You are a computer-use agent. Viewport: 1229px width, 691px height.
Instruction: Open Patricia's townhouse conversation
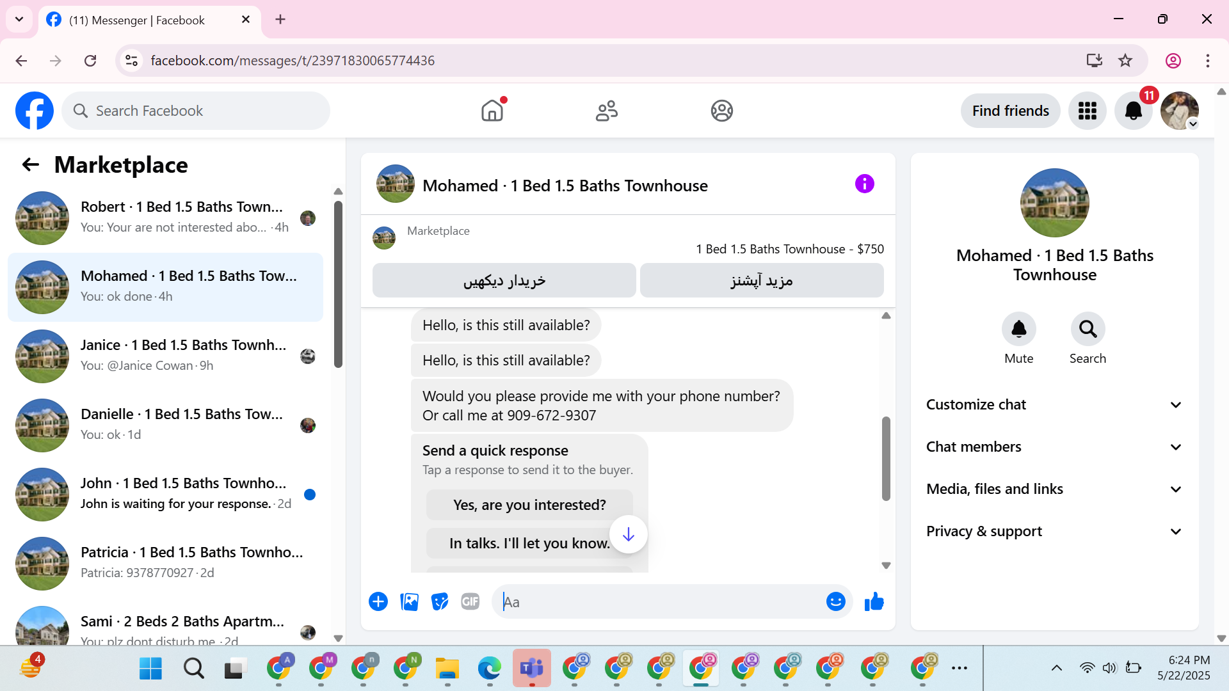click(x=165, y=563)
